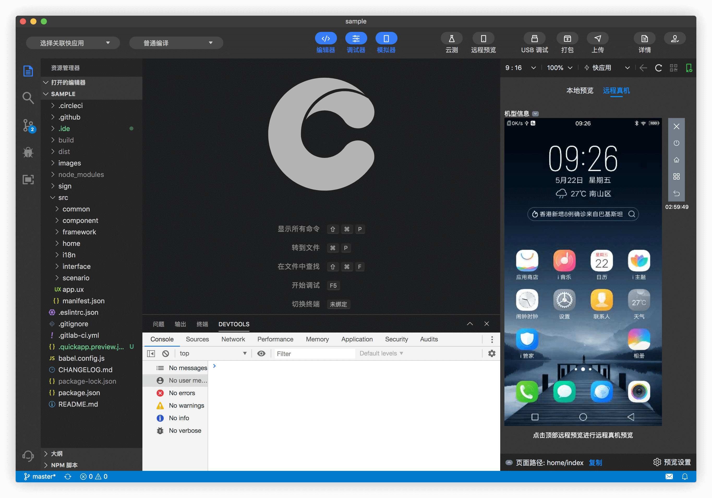This screenshot has width=712, height=498.
Task: Click the 复制 copy path link
Action: (x=595, y=463)
